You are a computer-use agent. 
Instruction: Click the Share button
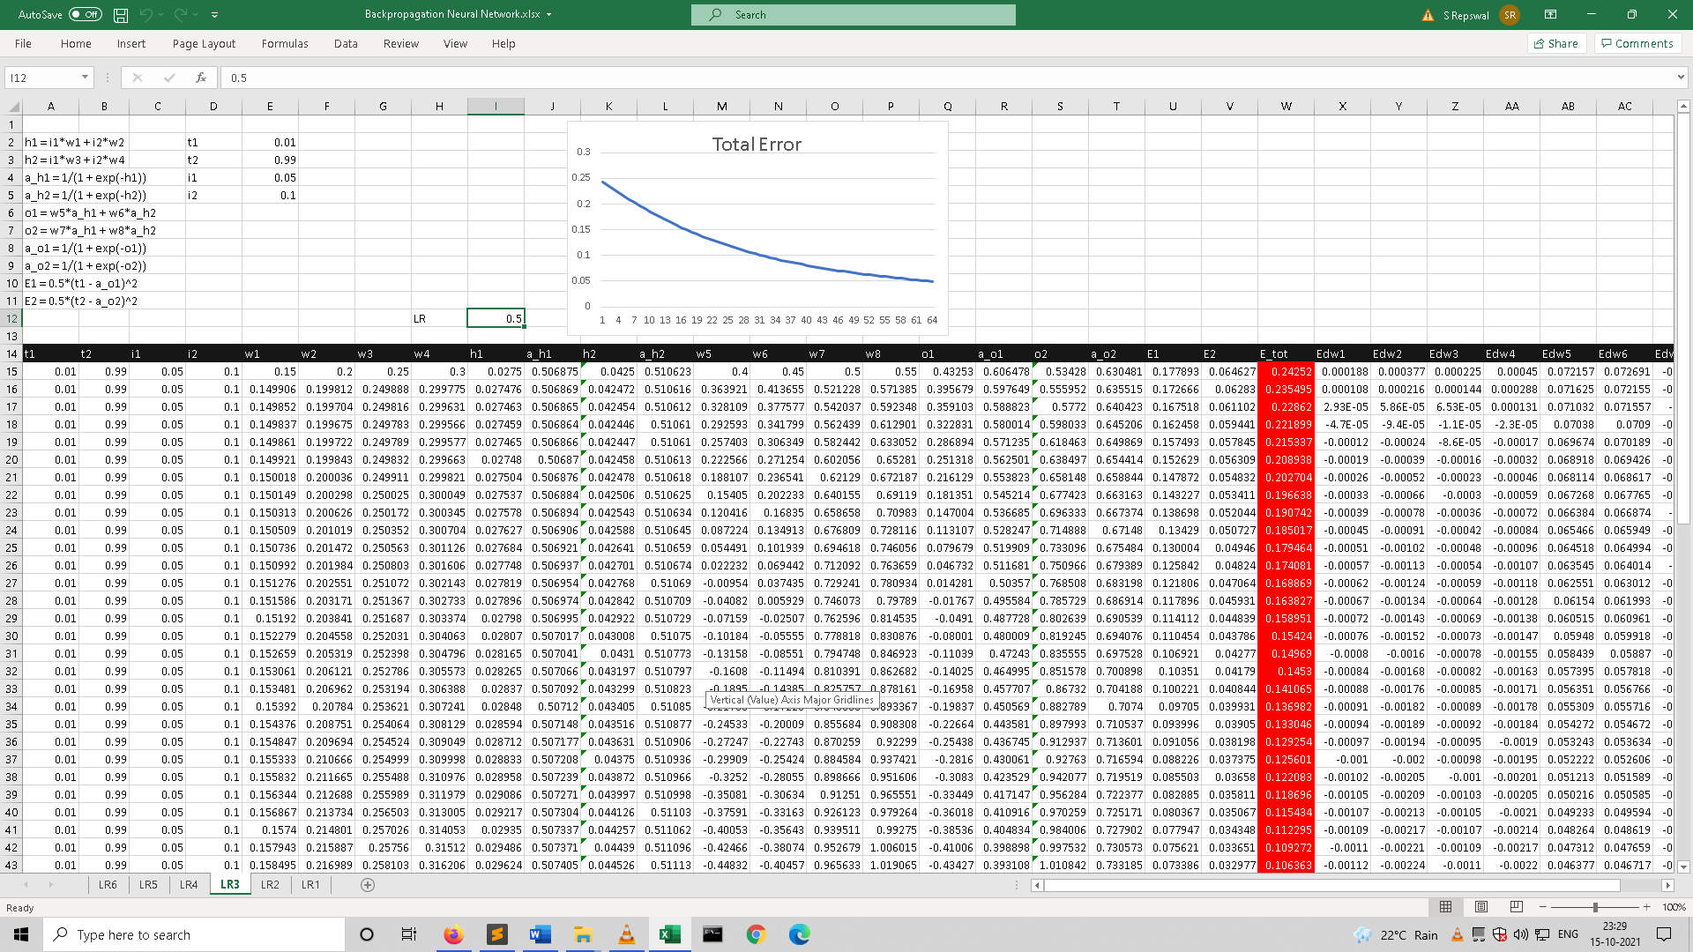click(1556, 43)
